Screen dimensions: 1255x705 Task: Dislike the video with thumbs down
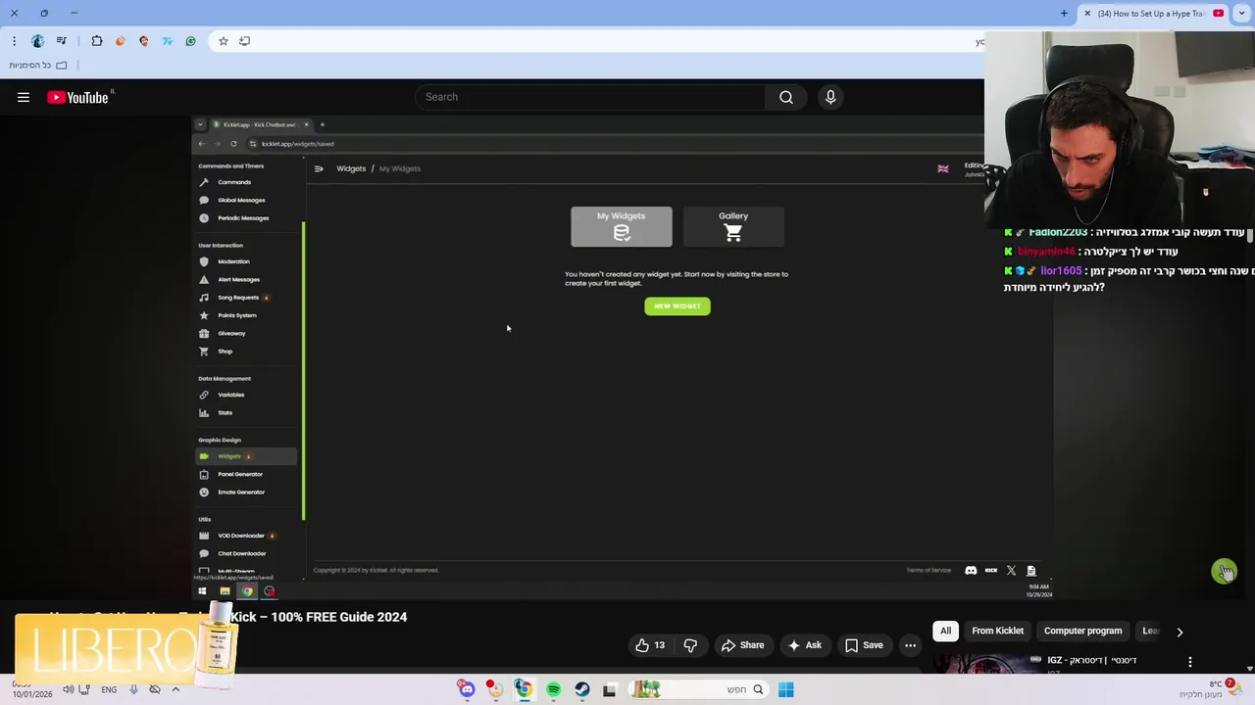click(x=690, y=645)
